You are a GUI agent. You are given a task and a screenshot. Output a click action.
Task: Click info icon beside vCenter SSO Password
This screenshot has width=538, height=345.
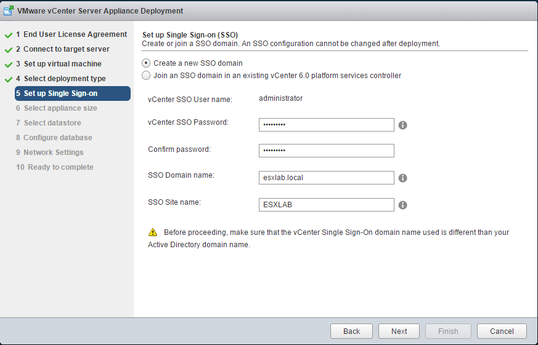click(x=402, y=125)
